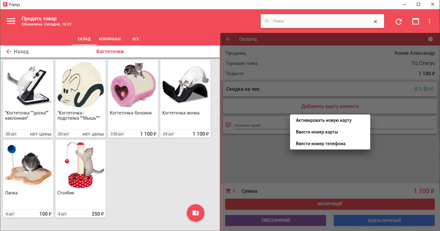Click the red floating folder upload button

(196, 213)
